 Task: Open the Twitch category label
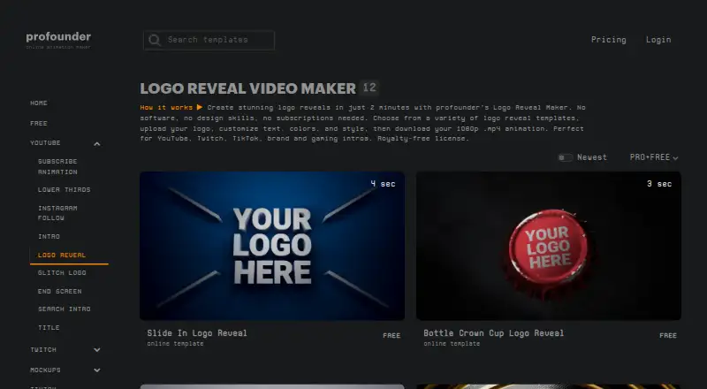click(x=43, y=350)
